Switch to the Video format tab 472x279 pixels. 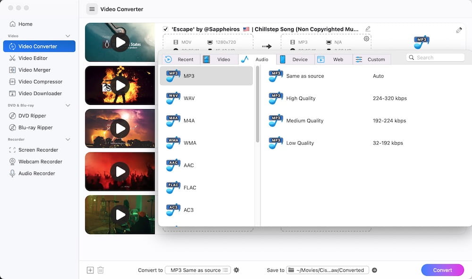pos(219,59)
